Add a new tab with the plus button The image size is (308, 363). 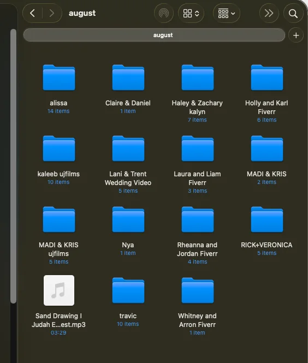tap(296, 35)
